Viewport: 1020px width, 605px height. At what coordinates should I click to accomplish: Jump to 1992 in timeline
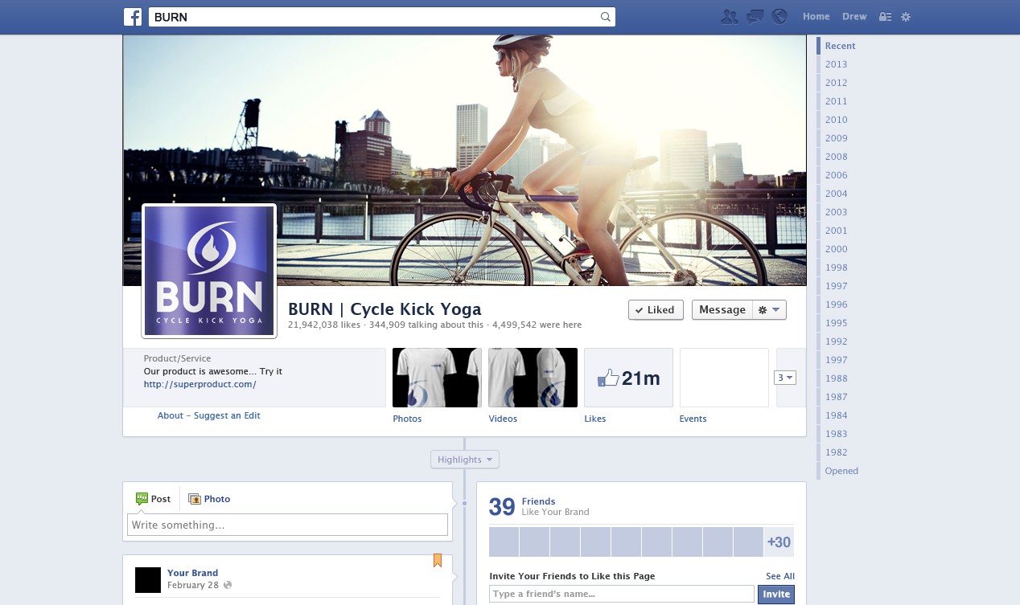(836, 341)
